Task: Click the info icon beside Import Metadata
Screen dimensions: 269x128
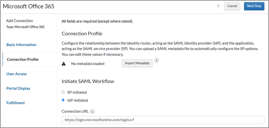Action: [x=157, y=60]
